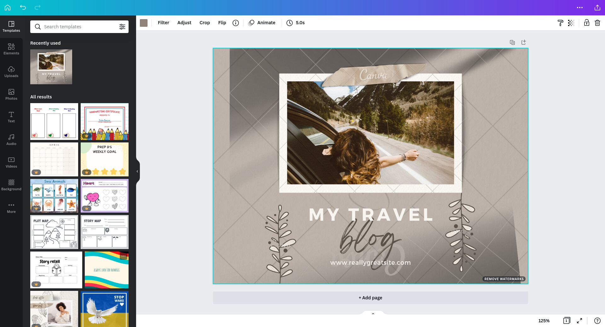This screenshot has height=327, width=605.
Task: Click the Search templates input field
Action: [79, 27]
